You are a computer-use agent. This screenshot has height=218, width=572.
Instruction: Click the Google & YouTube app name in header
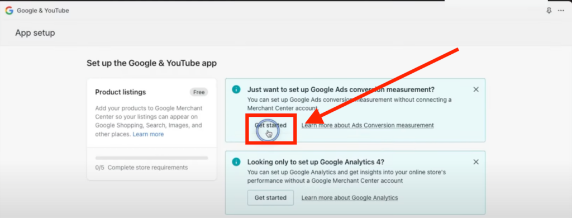point(42,11)
